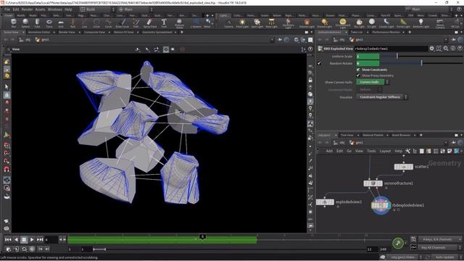Viewport: 464px width, 261px height.
Task: Click the parameter search magnifier icon
Action: [x=446, y=49]
